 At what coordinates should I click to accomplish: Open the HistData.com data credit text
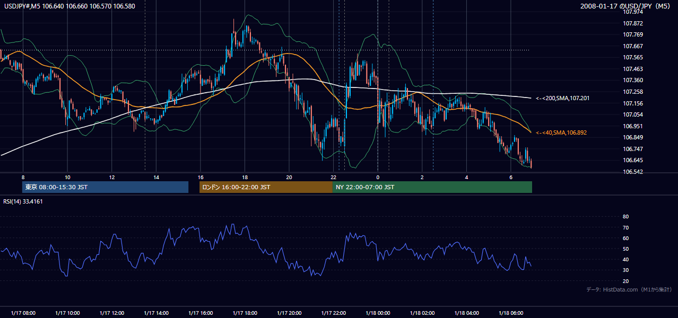[629, 289]
